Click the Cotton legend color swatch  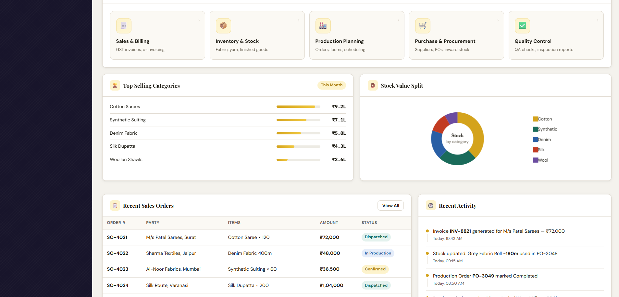(536, 119)
